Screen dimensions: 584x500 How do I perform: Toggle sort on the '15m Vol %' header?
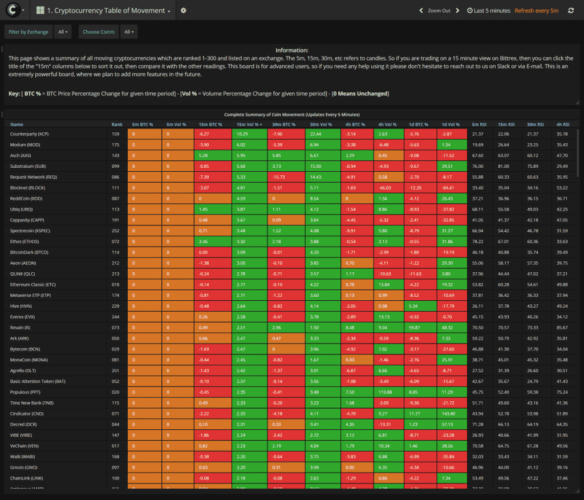coord(249,124)
